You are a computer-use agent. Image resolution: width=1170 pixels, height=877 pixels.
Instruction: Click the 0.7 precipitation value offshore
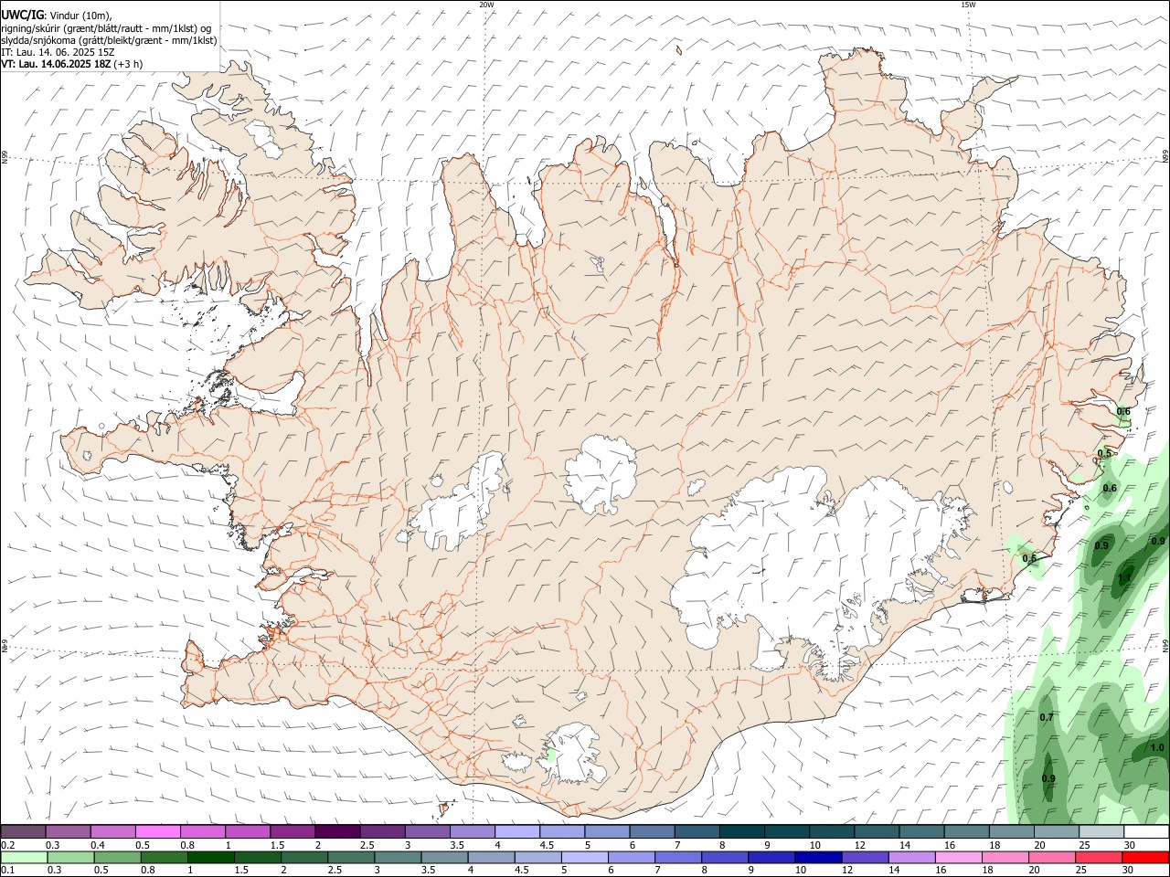coord(1047,717)
